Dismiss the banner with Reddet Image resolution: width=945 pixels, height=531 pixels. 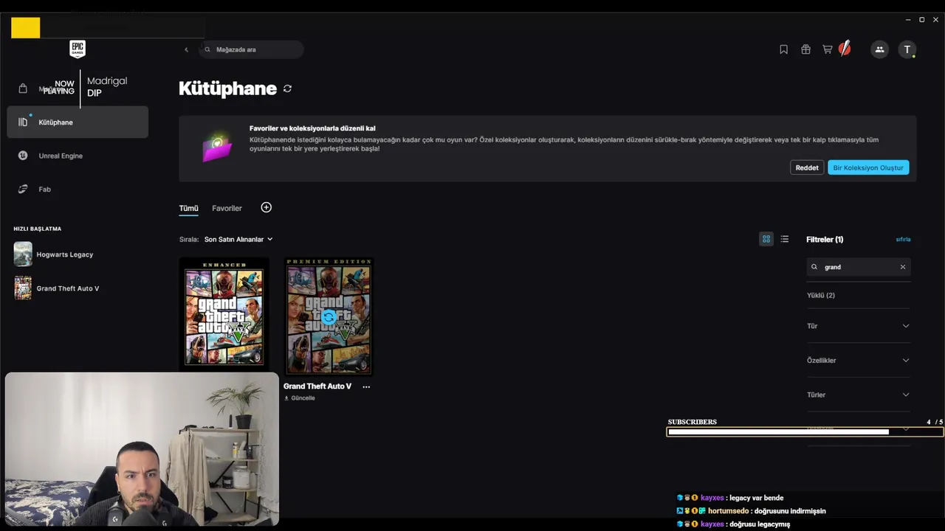(x=807, y=167)
